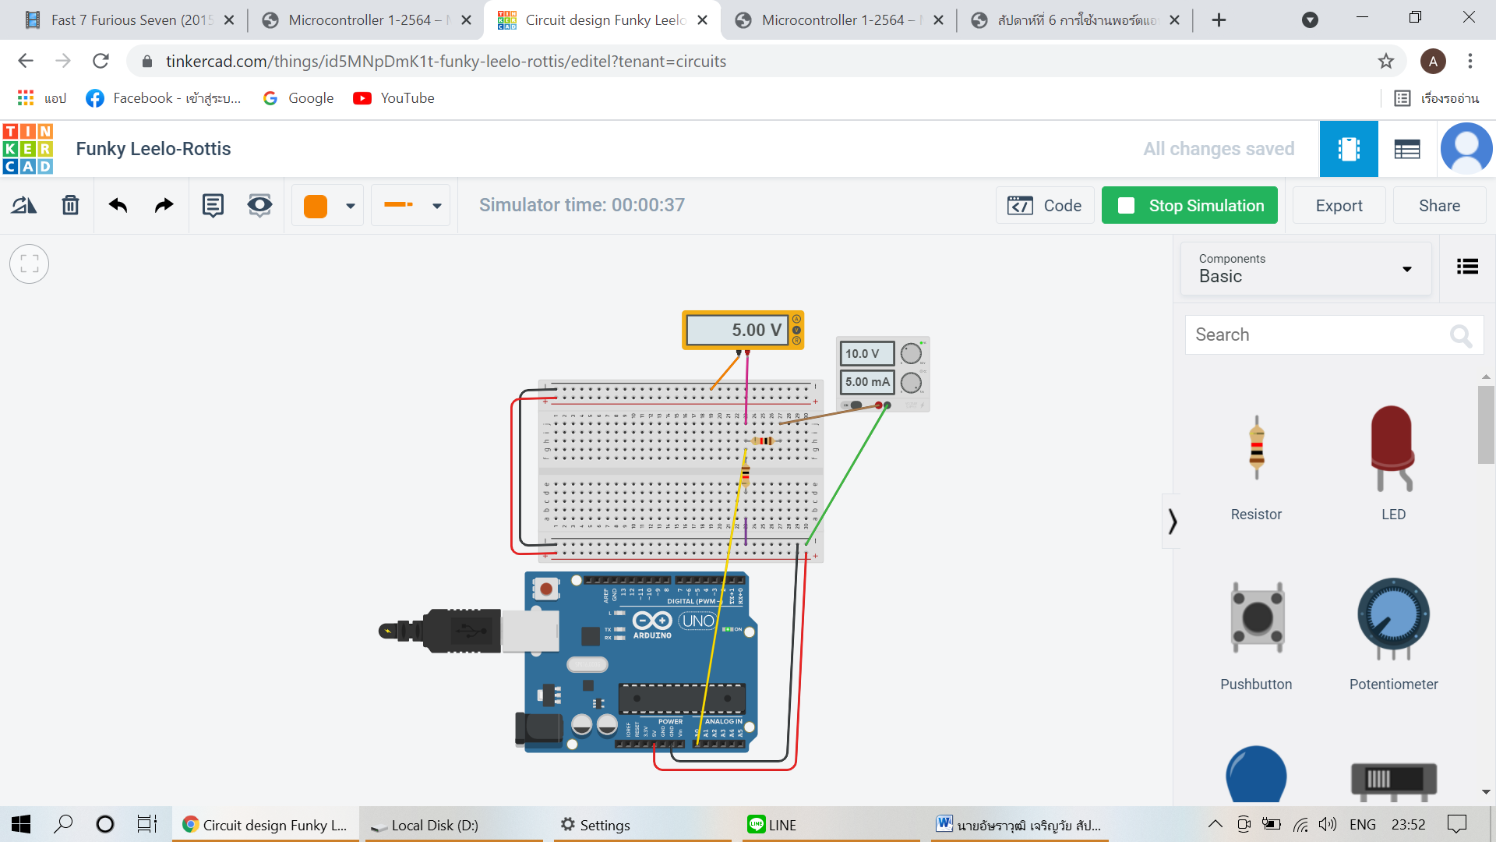
Task: Open the Google bookmark
Action: [298, 98]
